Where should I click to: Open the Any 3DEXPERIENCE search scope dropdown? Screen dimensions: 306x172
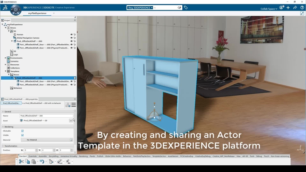[140, 8]
